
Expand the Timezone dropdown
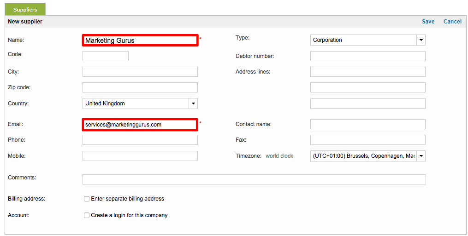point(421,156)
